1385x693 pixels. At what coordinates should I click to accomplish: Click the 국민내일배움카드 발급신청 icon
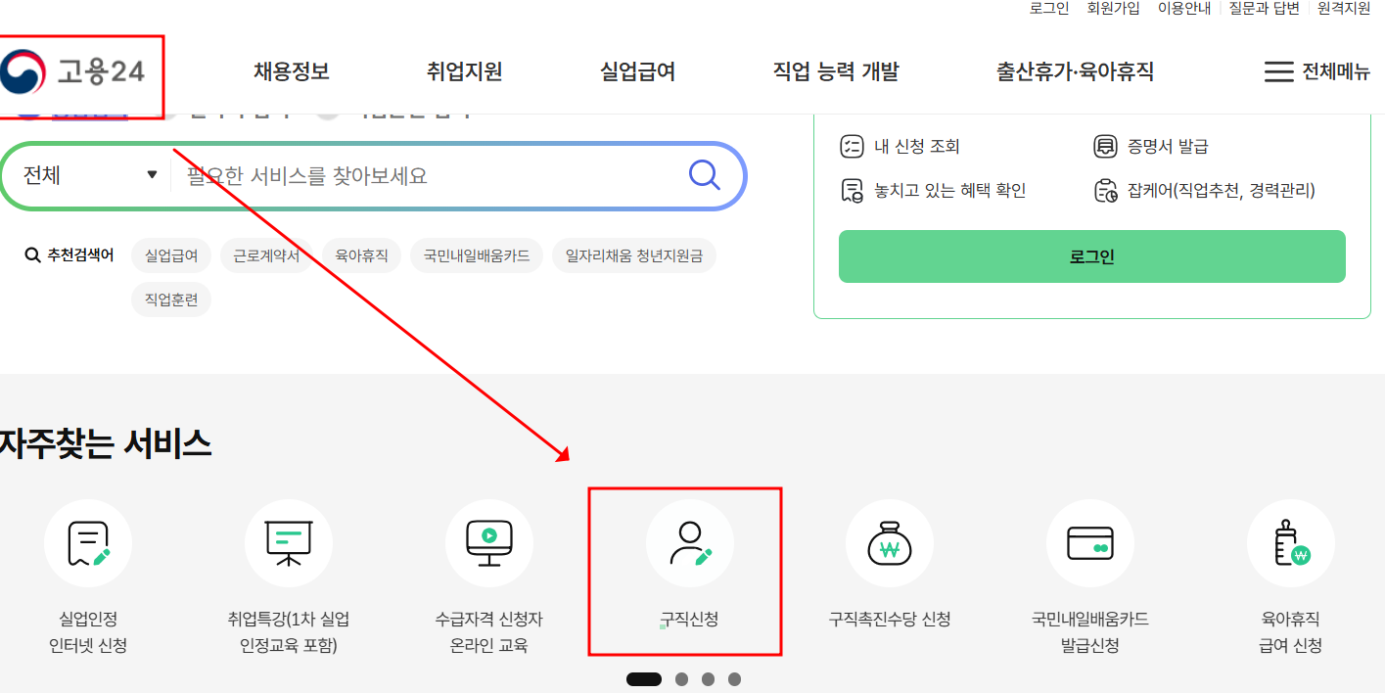click(1089, 543)
